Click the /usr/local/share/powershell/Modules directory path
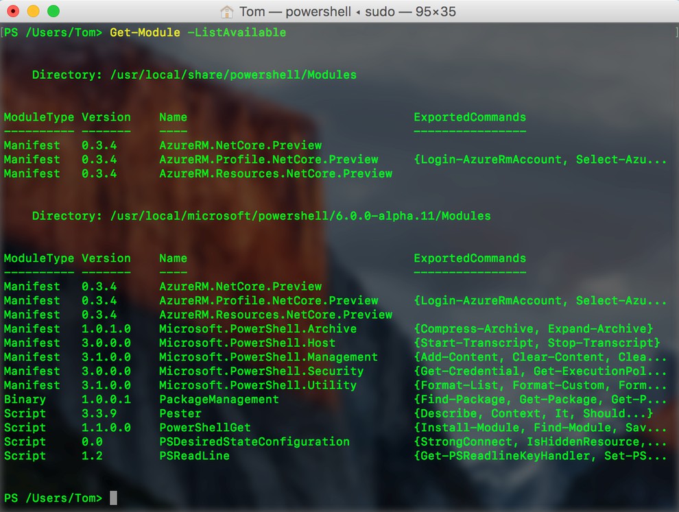This screenshot has width=679, height=512. pyautogui.click(x=233, y=75)
